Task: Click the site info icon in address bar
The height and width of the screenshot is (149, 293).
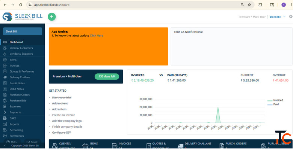Action: click(30, 5)
